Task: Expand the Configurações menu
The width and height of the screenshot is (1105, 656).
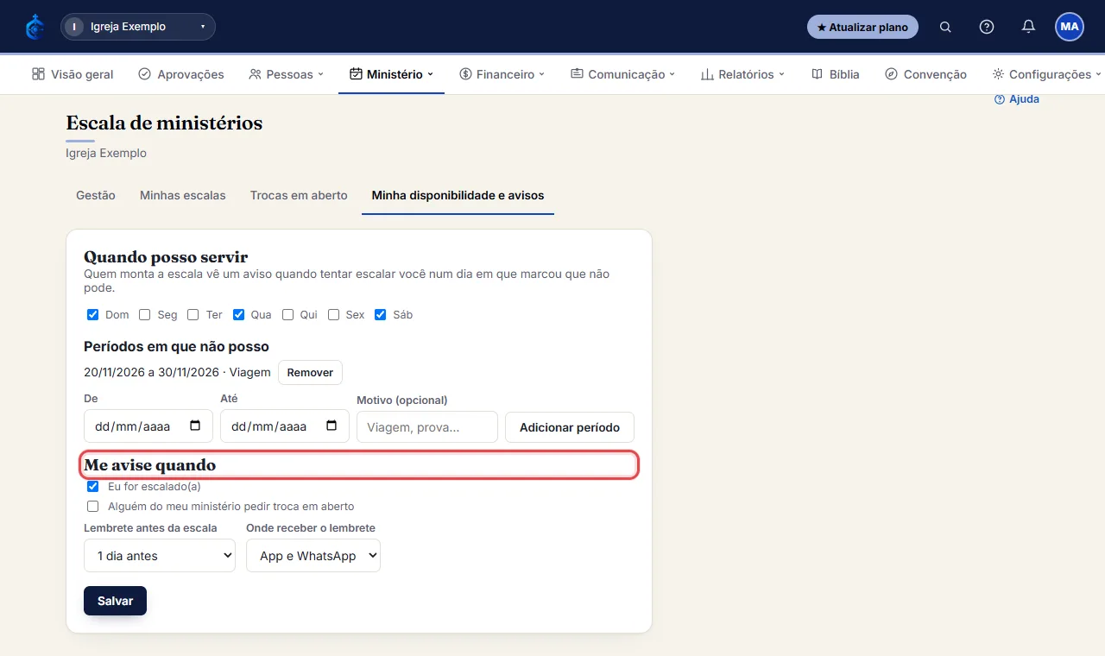Action: point(1047,74)
